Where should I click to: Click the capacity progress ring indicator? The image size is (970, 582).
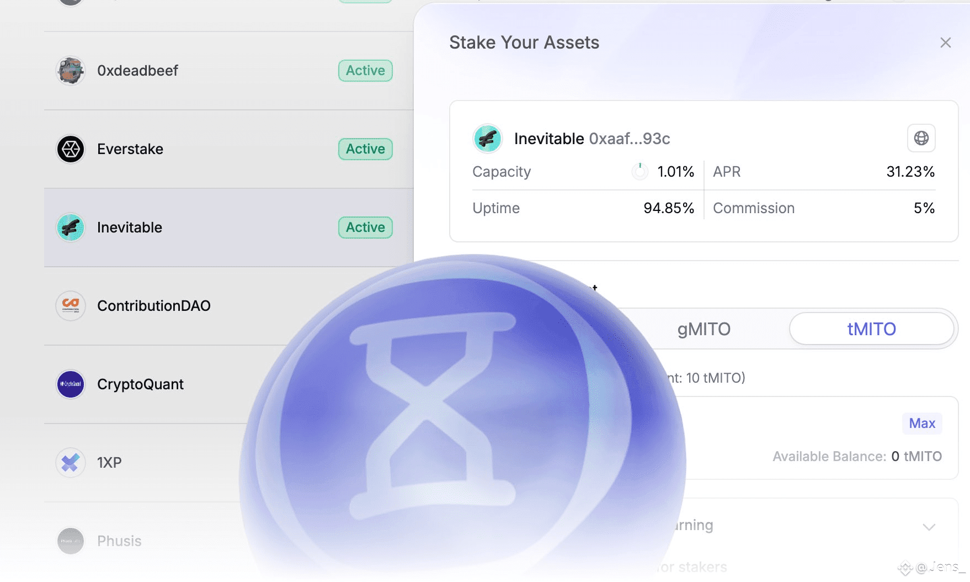coord(640,172)
